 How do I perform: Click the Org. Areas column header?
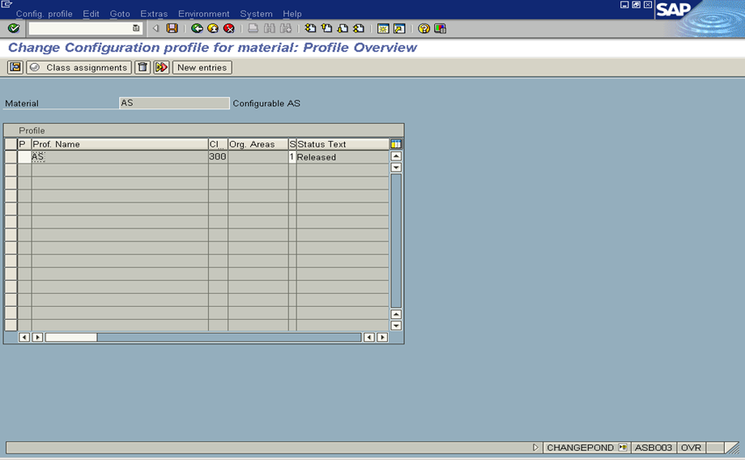258,144
